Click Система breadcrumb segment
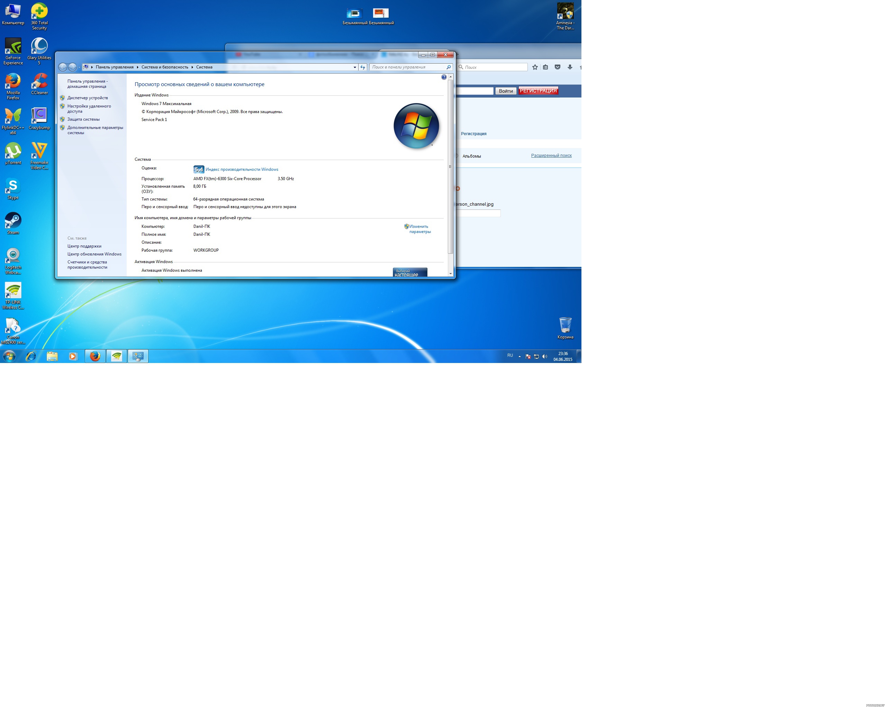Image resolution: width=886 pixels, height=708 pixels. point(204,67)
